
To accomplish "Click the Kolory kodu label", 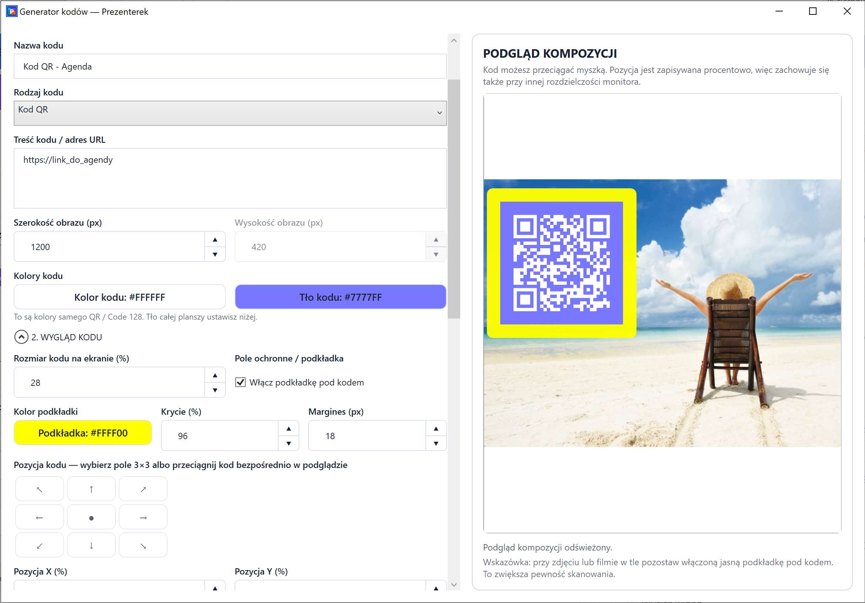I will point(38,276).
